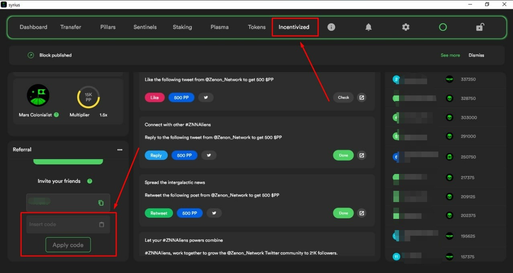
Task: Open external link icon for Like task
Action: click(362, 97)
